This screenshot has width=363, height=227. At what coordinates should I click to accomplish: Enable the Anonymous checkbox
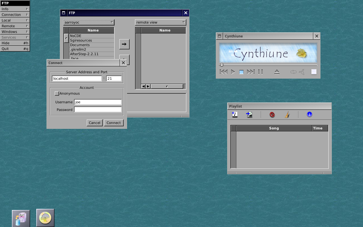tap(57, 94)
